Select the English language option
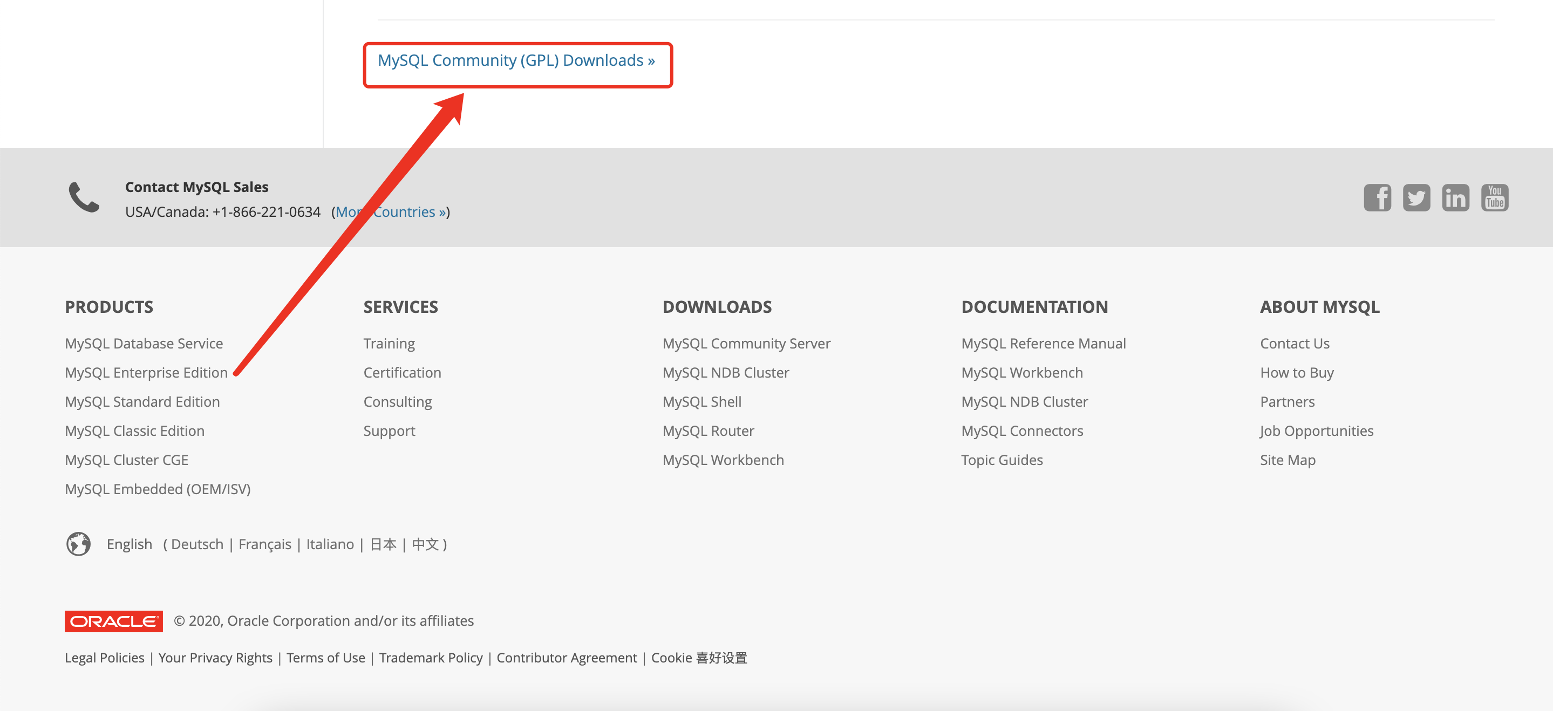This screenshot has height=711, width=1553. (130, 545)
